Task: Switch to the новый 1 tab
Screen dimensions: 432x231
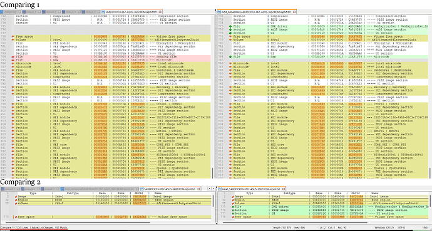Action: tap(31, 12)
